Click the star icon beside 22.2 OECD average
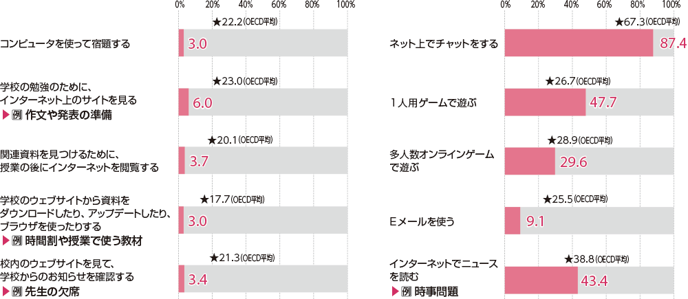 pos(217,23)
